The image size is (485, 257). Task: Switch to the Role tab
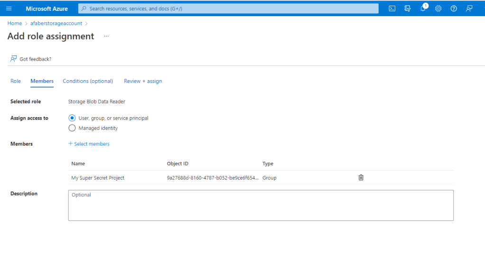coord(16,81)
